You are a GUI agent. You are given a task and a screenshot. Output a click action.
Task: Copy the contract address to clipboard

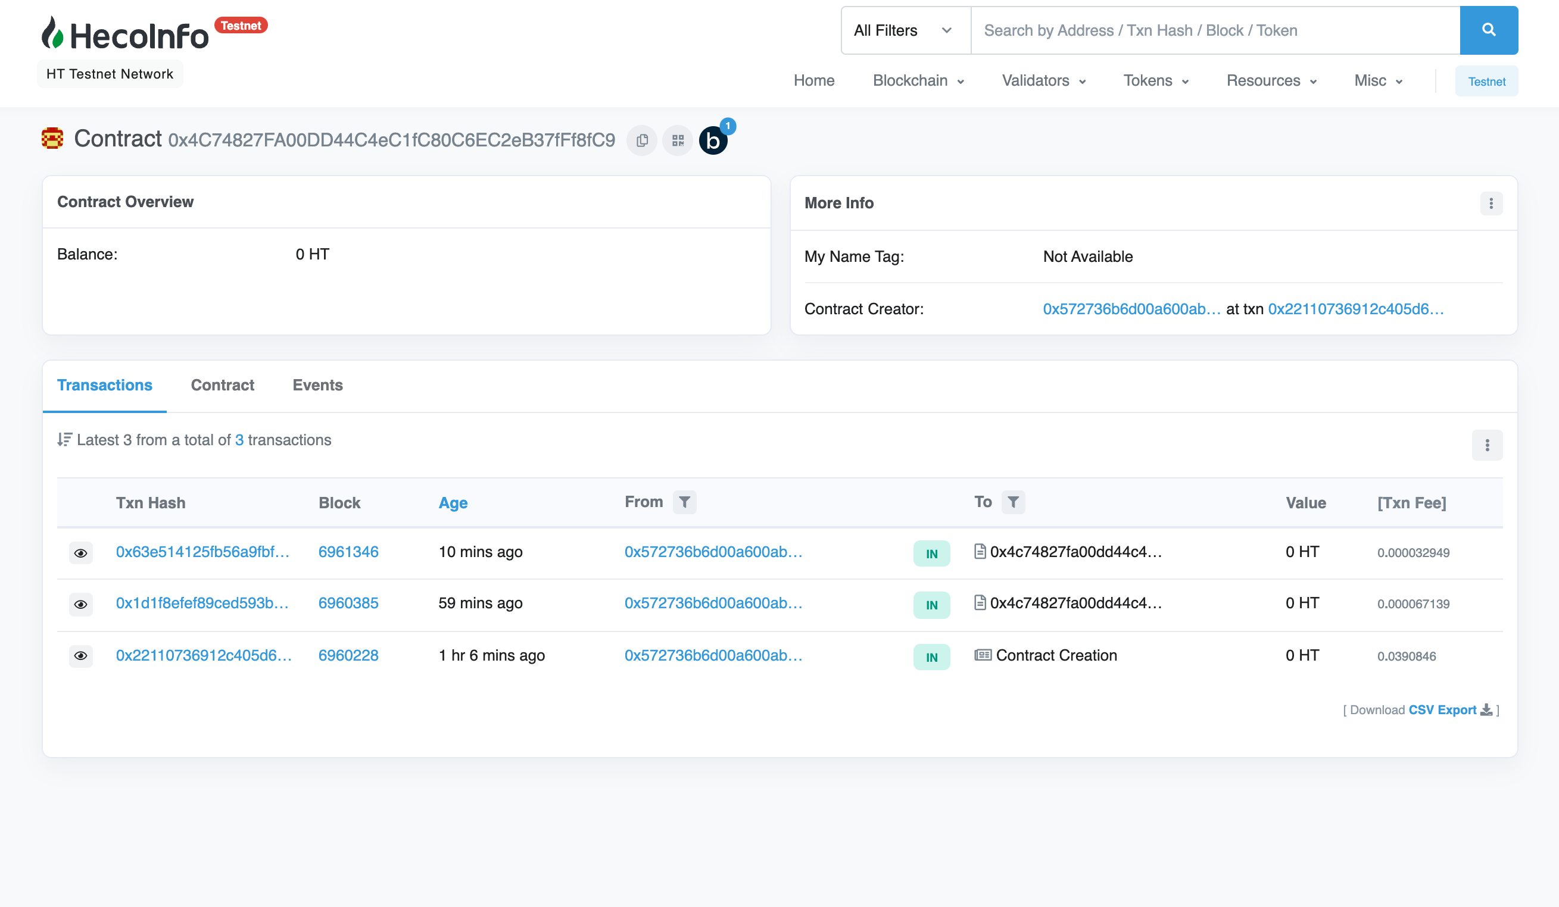pos(641,140)
